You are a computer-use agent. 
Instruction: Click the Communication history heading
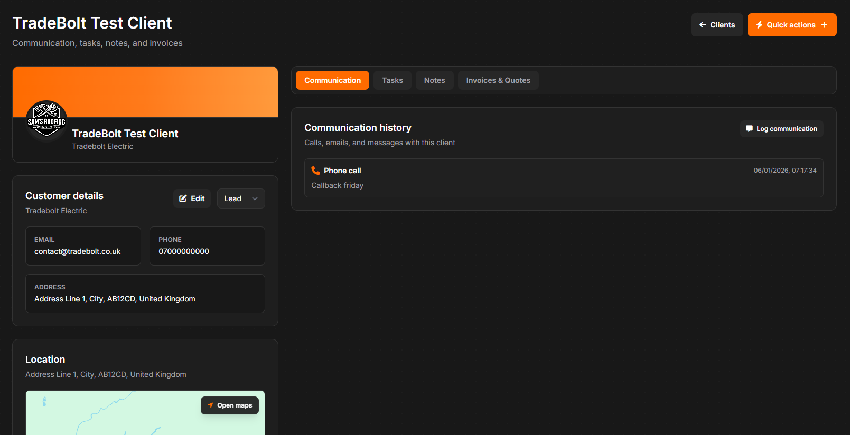tap(358, 128)
